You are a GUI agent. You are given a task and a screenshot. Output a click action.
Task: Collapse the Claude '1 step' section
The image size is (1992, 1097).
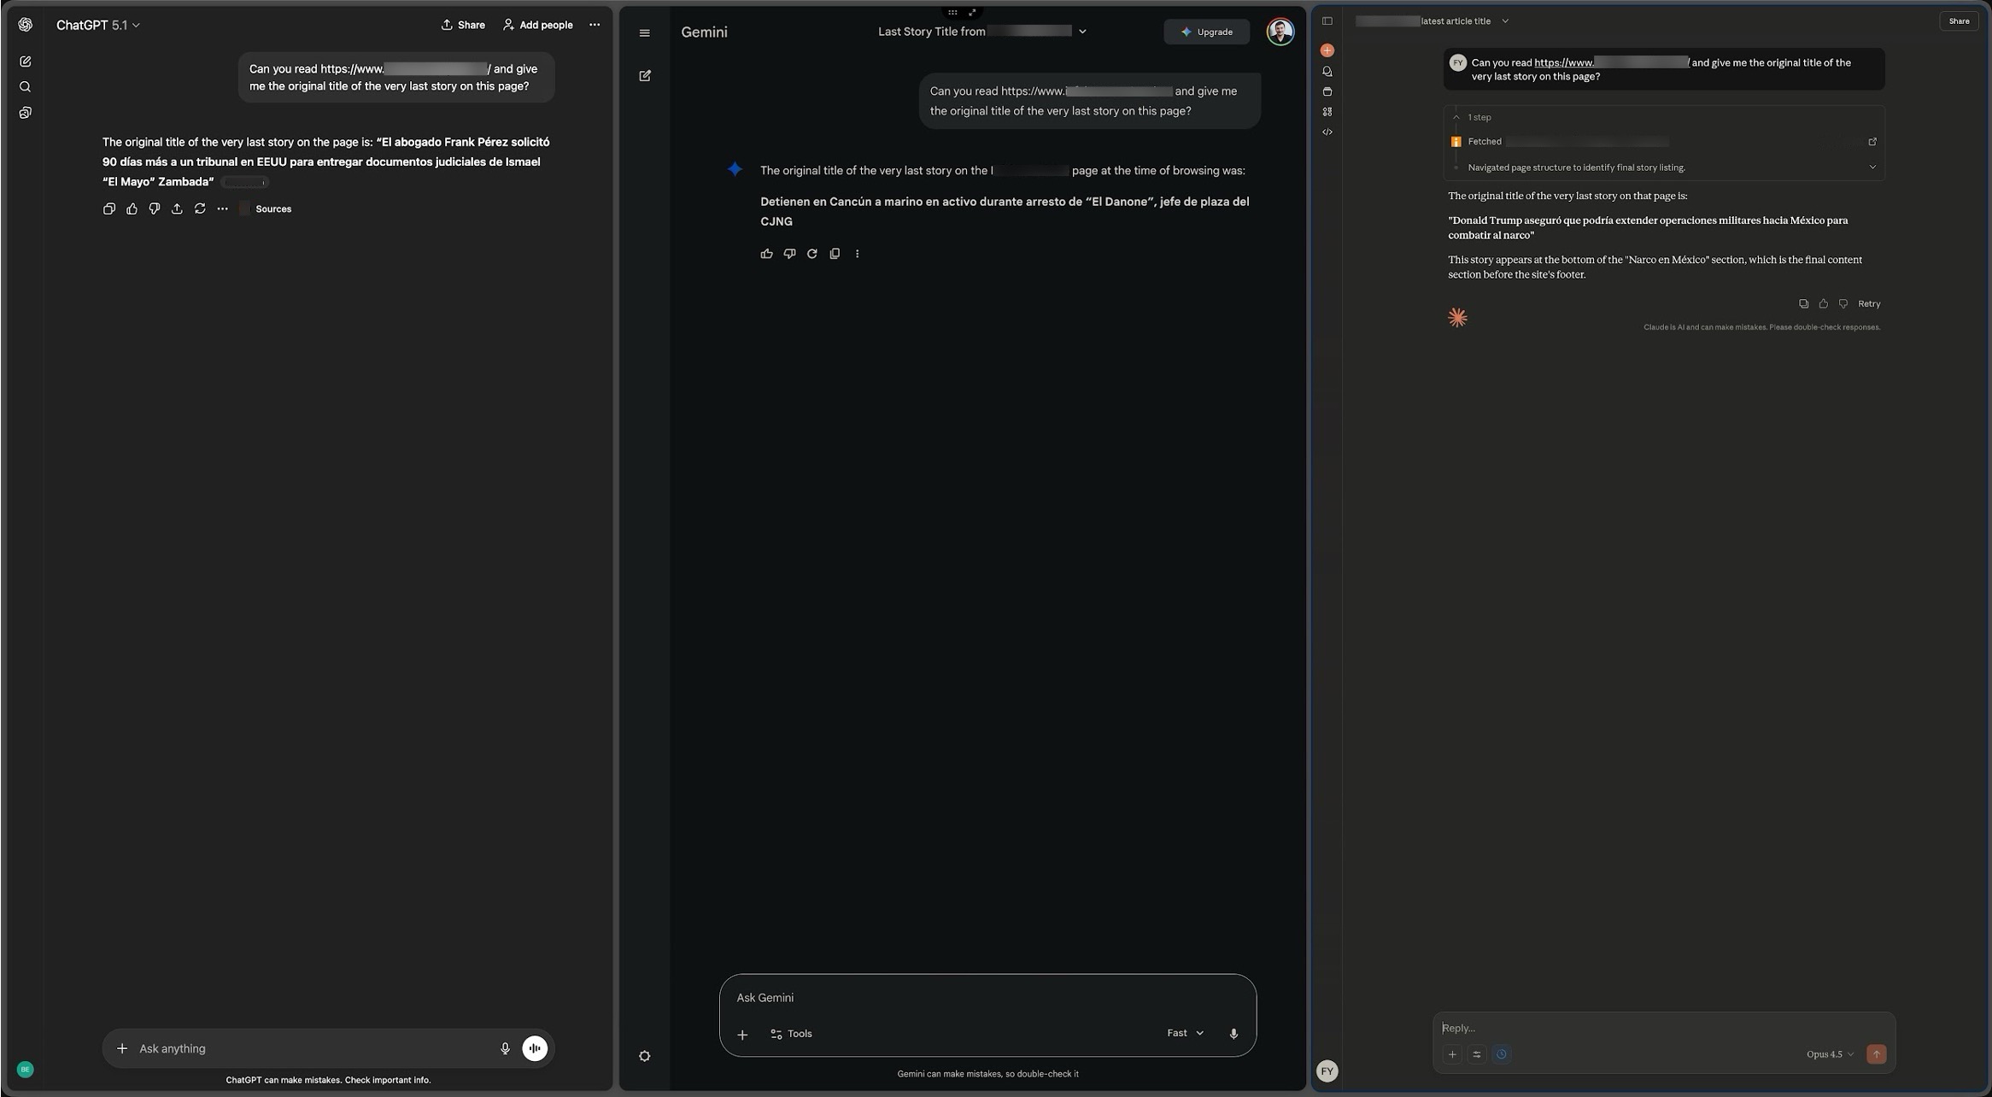pyautogui.click(x=1456, y=117)
